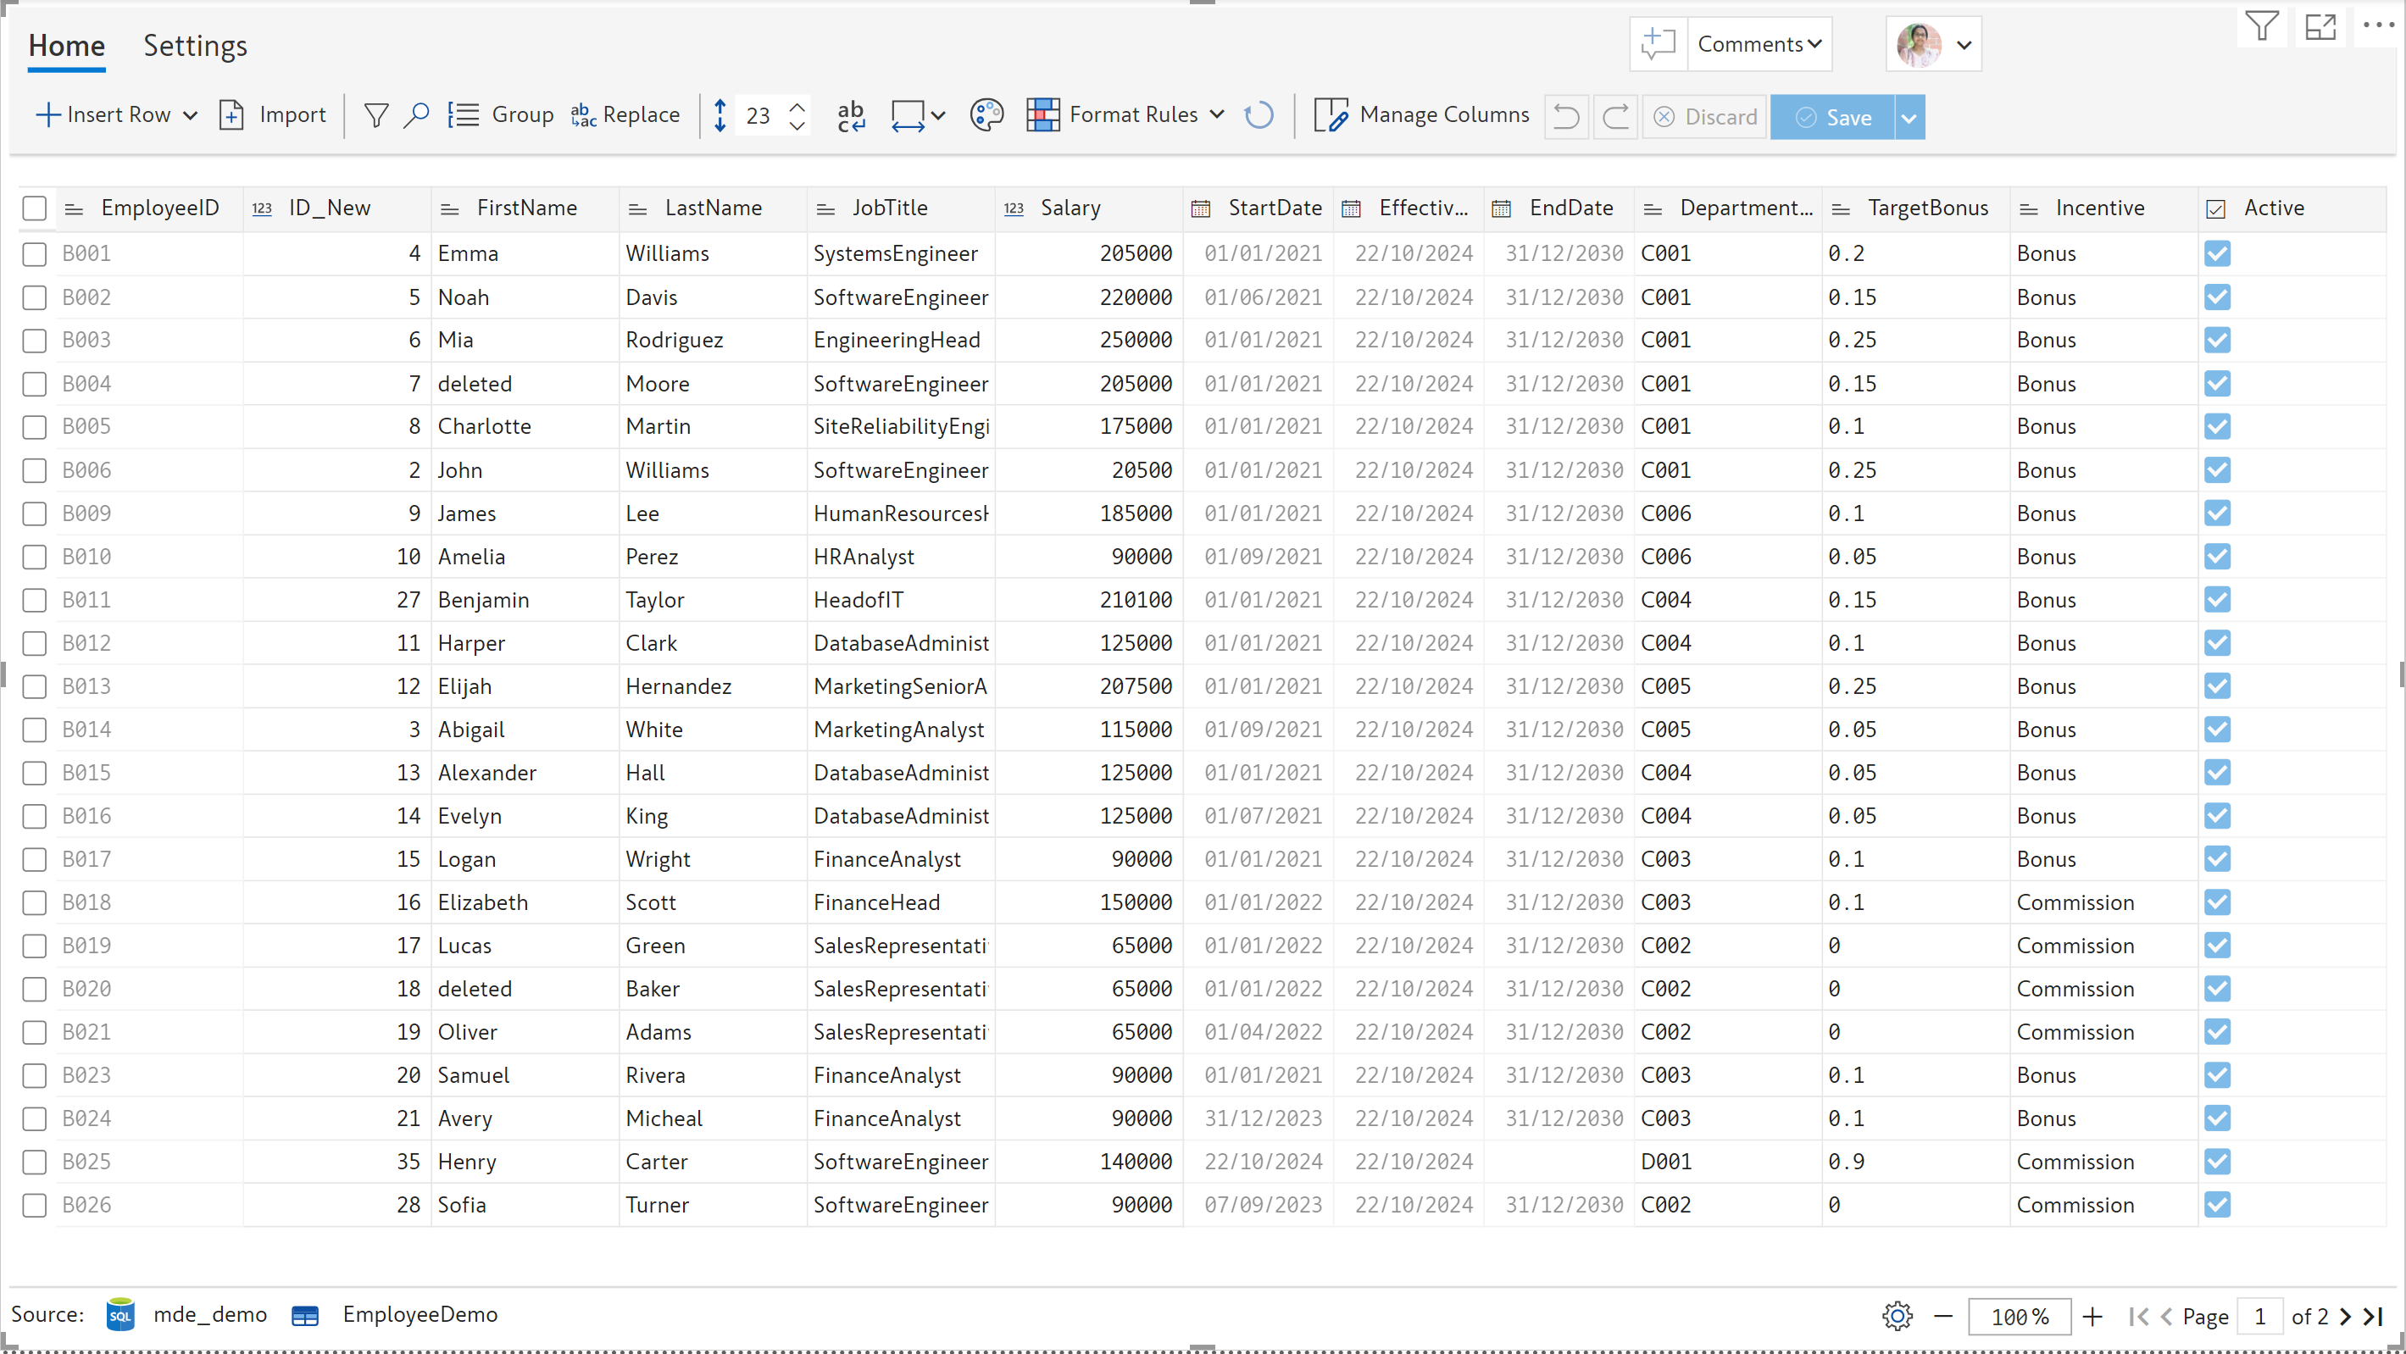Viewport: 2406px width, 1354px height.
Task: Switch to the Settings tab
Action: (x=194, y=45)
